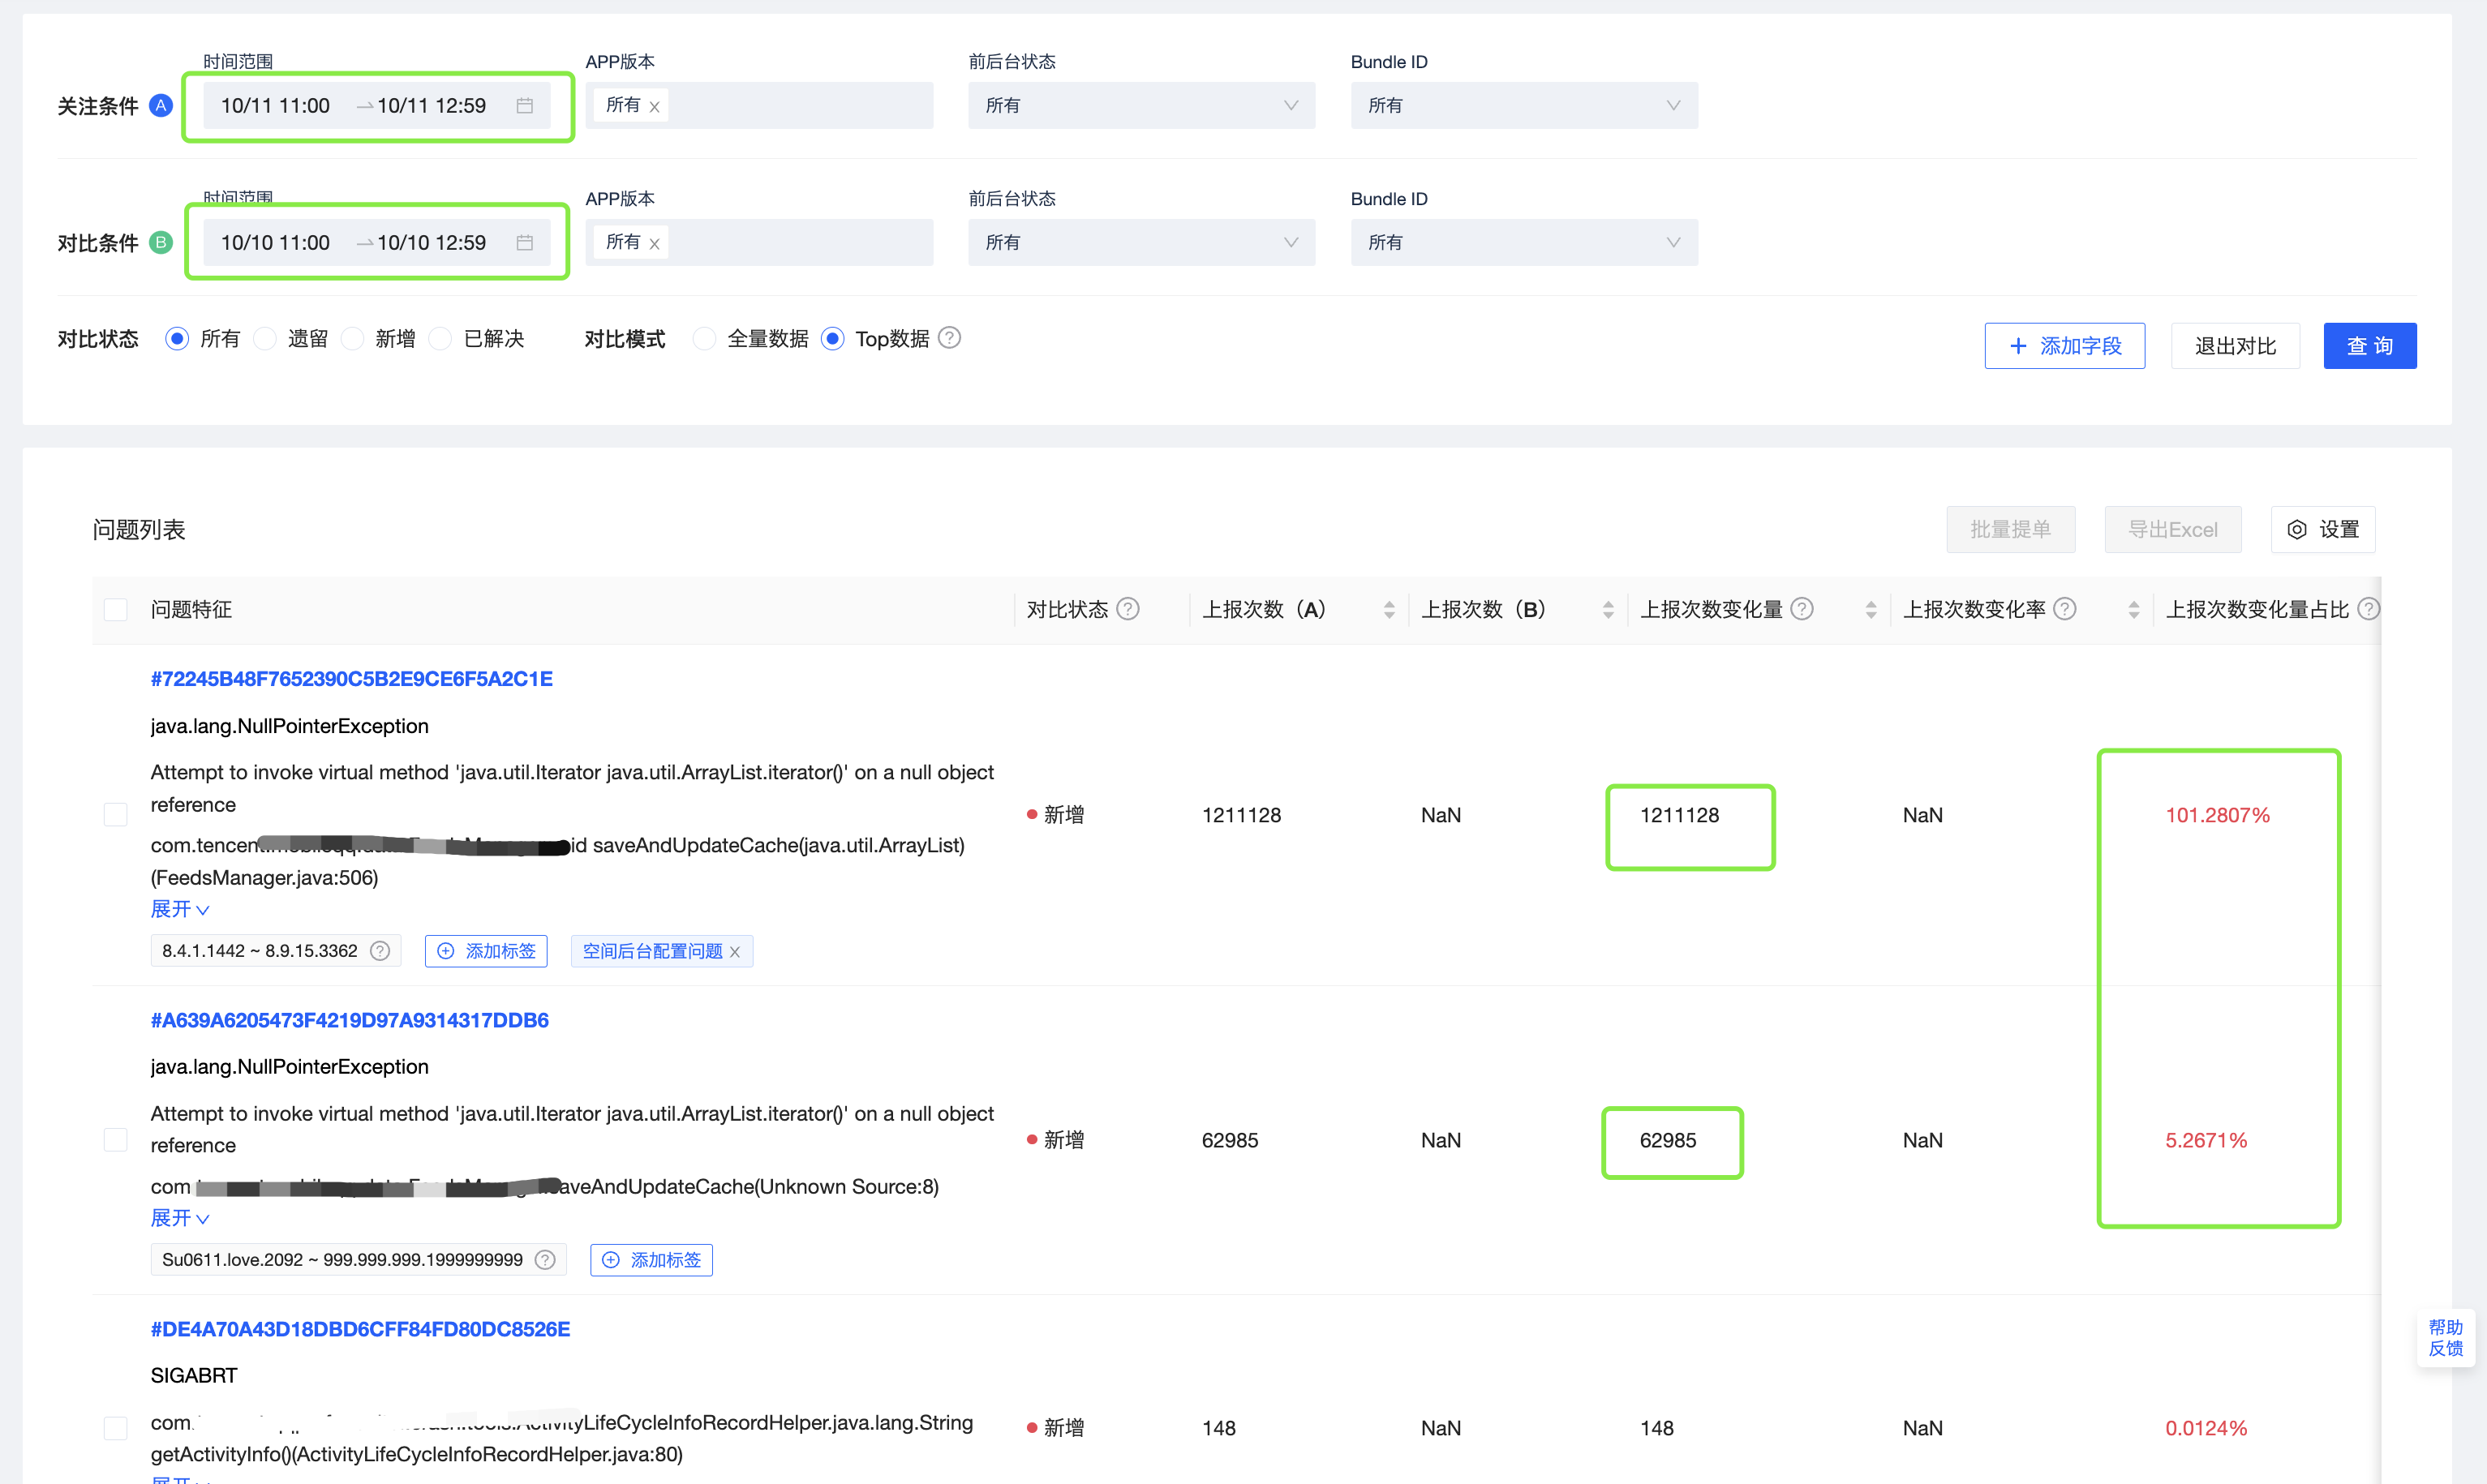Select the 遗留 compare status radio
Image resolution: width=2487 pixels, height=1484 pixels.
point(265,339)
